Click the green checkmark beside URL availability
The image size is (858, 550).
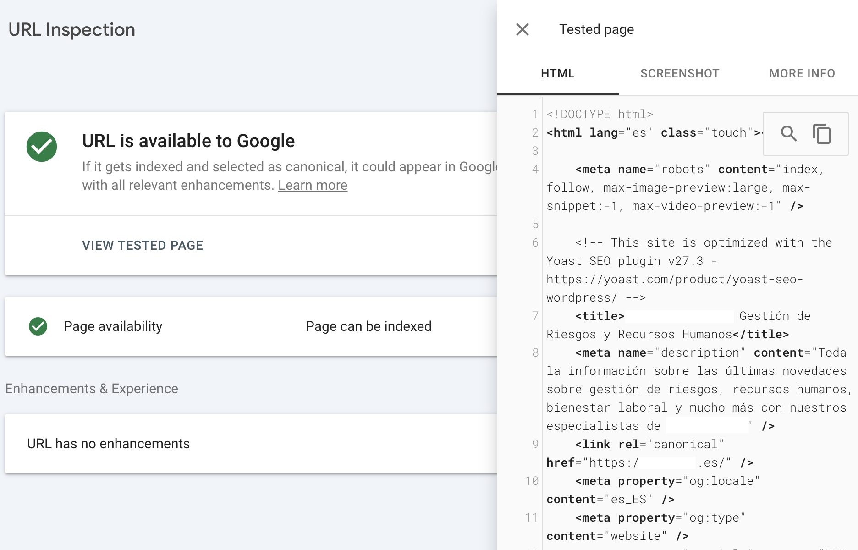[42, 147]
